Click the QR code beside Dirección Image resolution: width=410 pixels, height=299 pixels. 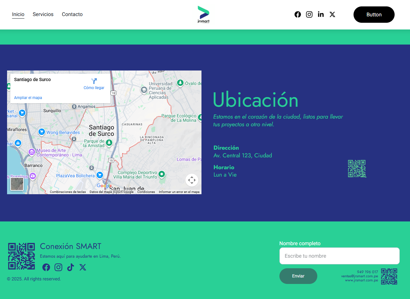pyautogui.click(x=357, y=169)
